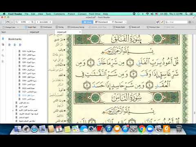Image resolution: width=196 pixels, height=147 pixels.
Task: Select Continuous Facing view mode
Action: coord(76,27)
